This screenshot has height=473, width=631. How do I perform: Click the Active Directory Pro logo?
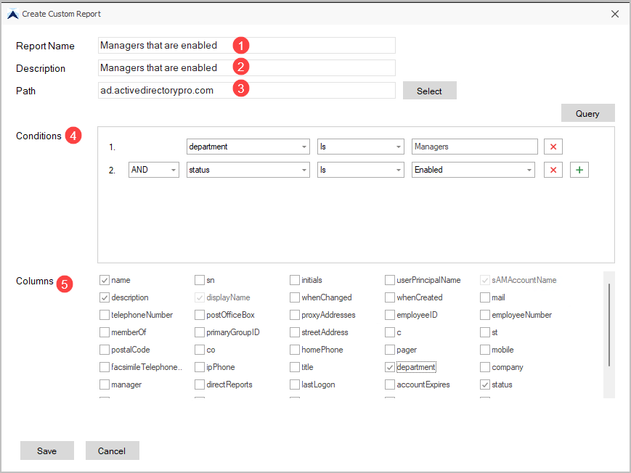[12, 13]
